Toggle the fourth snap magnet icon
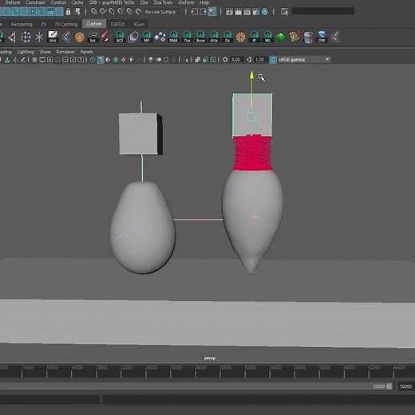 pos(121,11)
